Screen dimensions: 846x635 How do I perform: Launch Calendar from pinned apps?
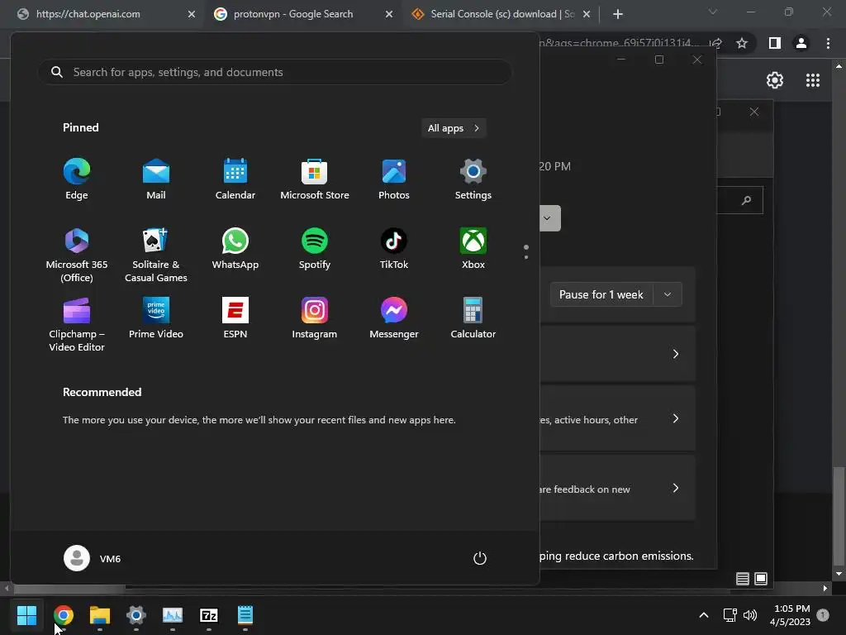[x=235, y=179]
